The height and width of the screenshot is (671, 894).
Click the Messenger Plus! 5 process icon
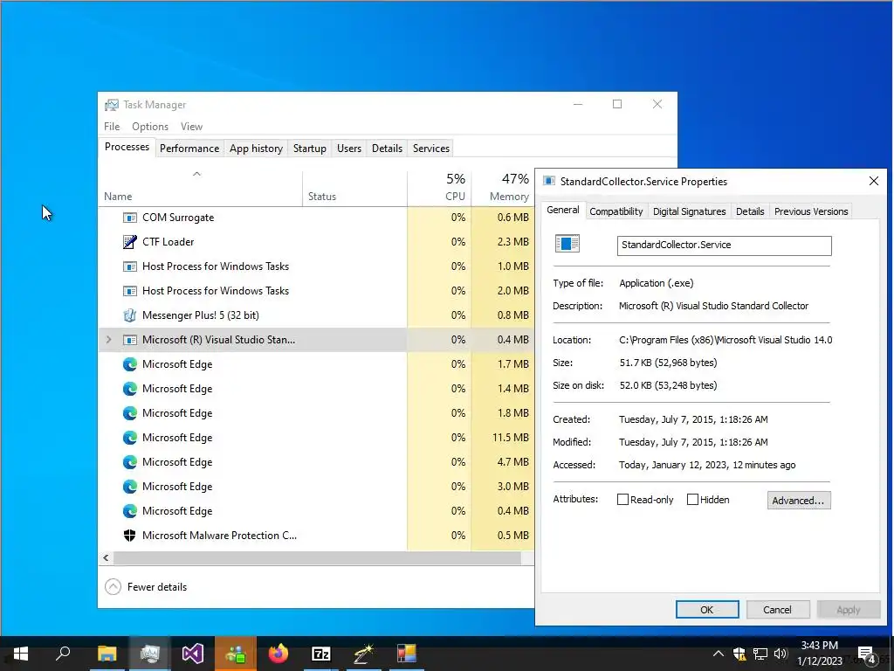pos(130,315)
